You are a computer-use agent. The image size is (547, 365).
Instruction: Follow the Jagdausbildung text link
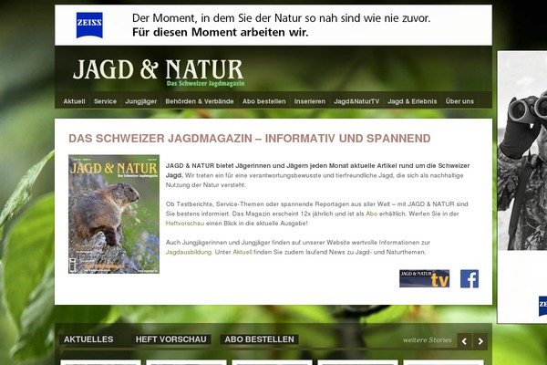point(189,252)
